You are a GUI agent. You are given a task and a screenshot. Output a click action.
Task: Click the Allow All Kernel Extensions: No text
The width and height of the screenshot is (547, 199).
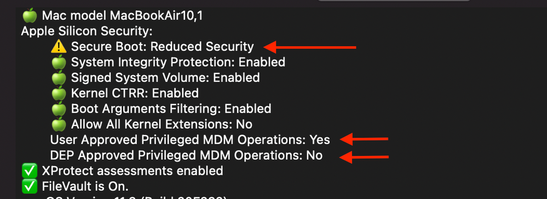pos(162,124)
